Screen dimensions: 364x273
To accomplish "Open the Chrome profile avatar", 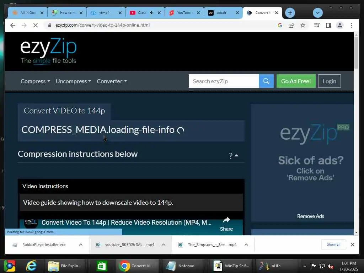I will coord(340,25).
